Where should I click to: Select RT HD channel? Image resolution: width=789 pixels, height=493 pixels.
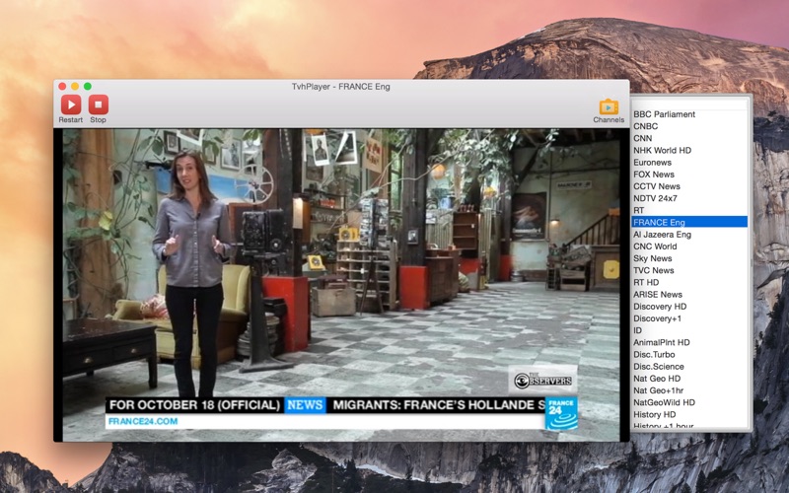tap(689, 282)
